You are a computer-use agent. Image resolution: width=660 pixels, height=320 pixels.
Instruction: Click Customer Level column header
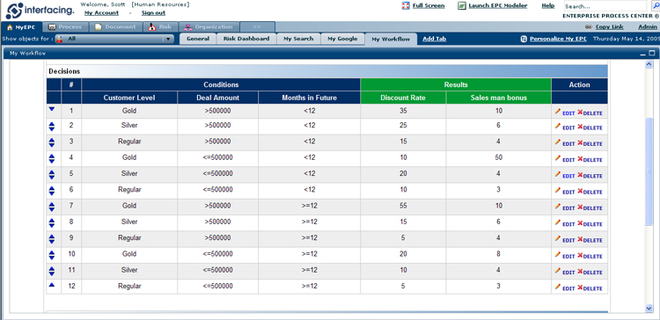pyautogui.click(x=129, y=98)
